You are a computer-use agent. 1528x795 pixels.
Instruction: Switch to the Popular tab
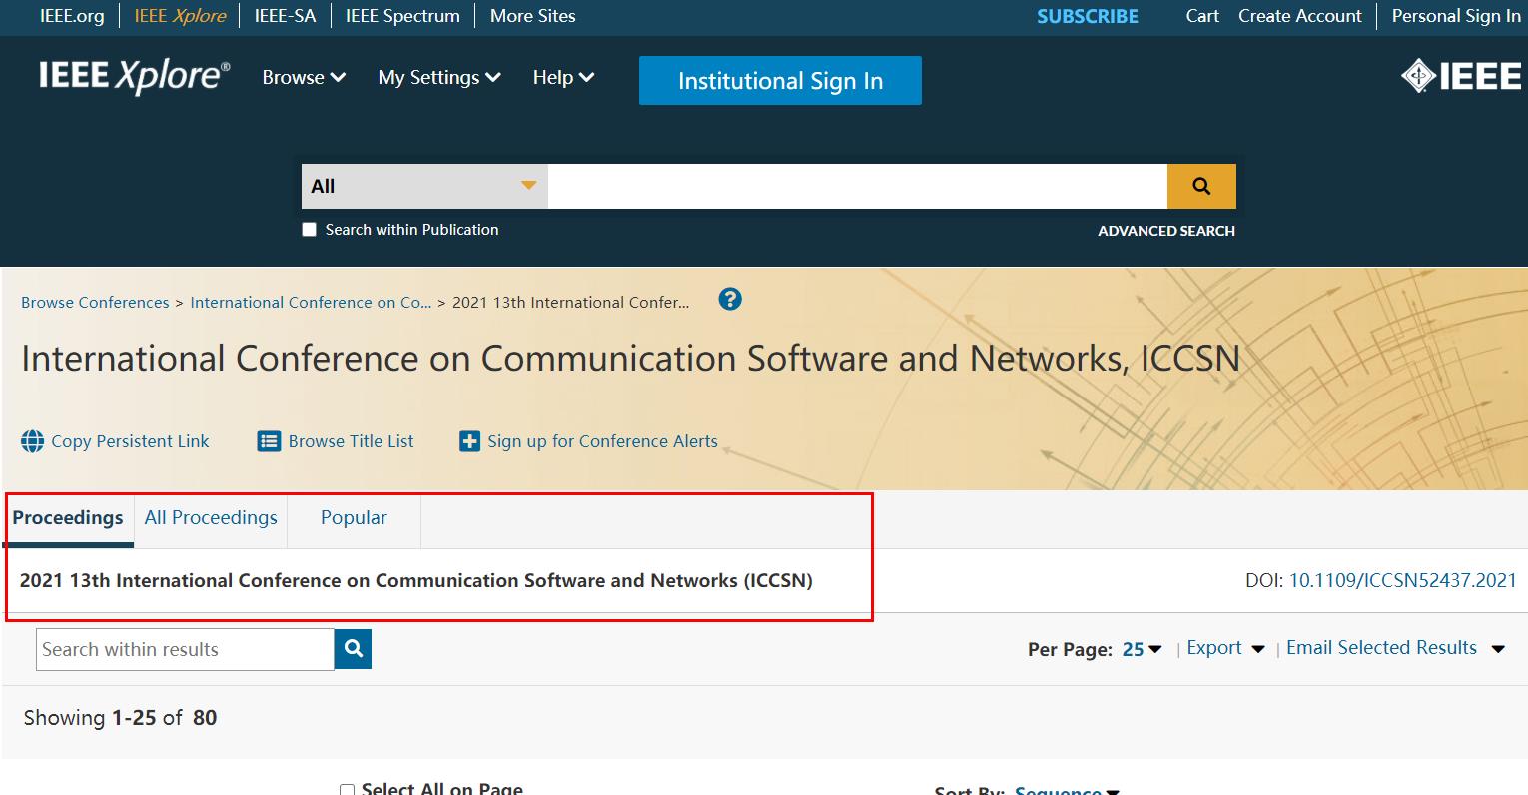pyautogui.click(x=354, y=518)
